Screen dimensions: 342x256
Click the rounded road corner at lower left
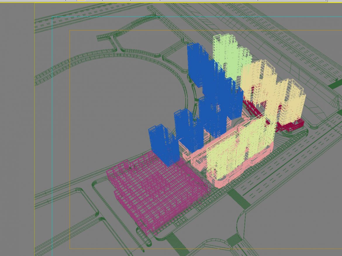pyautogui.click(x=96, y=215)
